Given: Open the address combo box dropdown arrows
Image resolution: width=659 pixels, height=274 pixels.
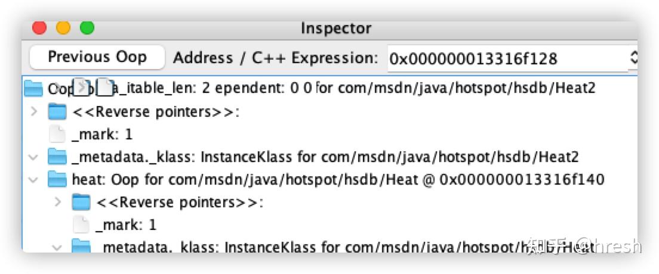Looking at the screenshot, I should pyautogui.click(x=633, y=58).
